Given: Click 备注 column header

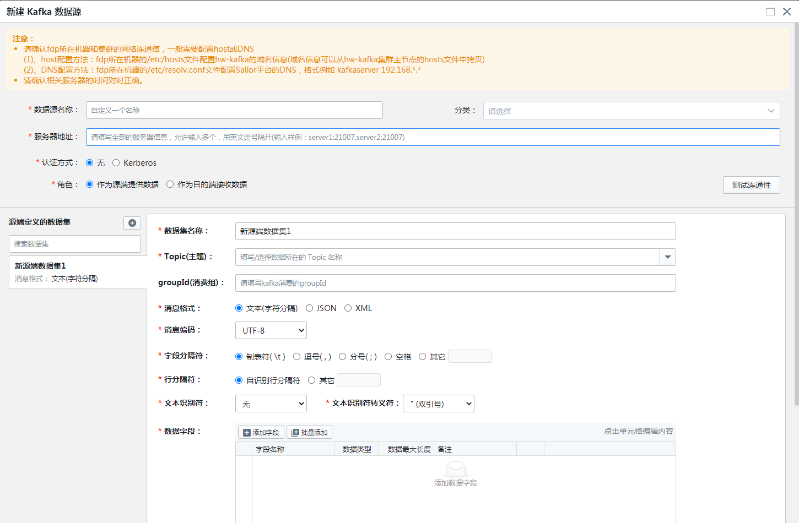Looking at the screenshot, I should [476, 449].
